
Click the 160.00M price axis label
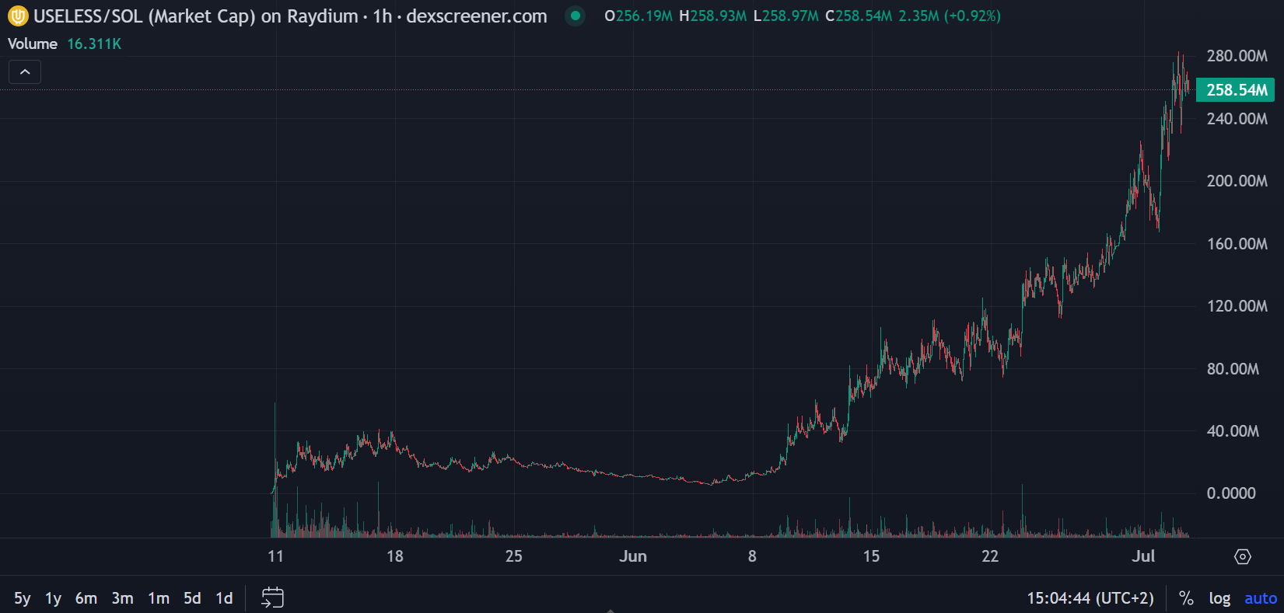(x=1237, y=244)
